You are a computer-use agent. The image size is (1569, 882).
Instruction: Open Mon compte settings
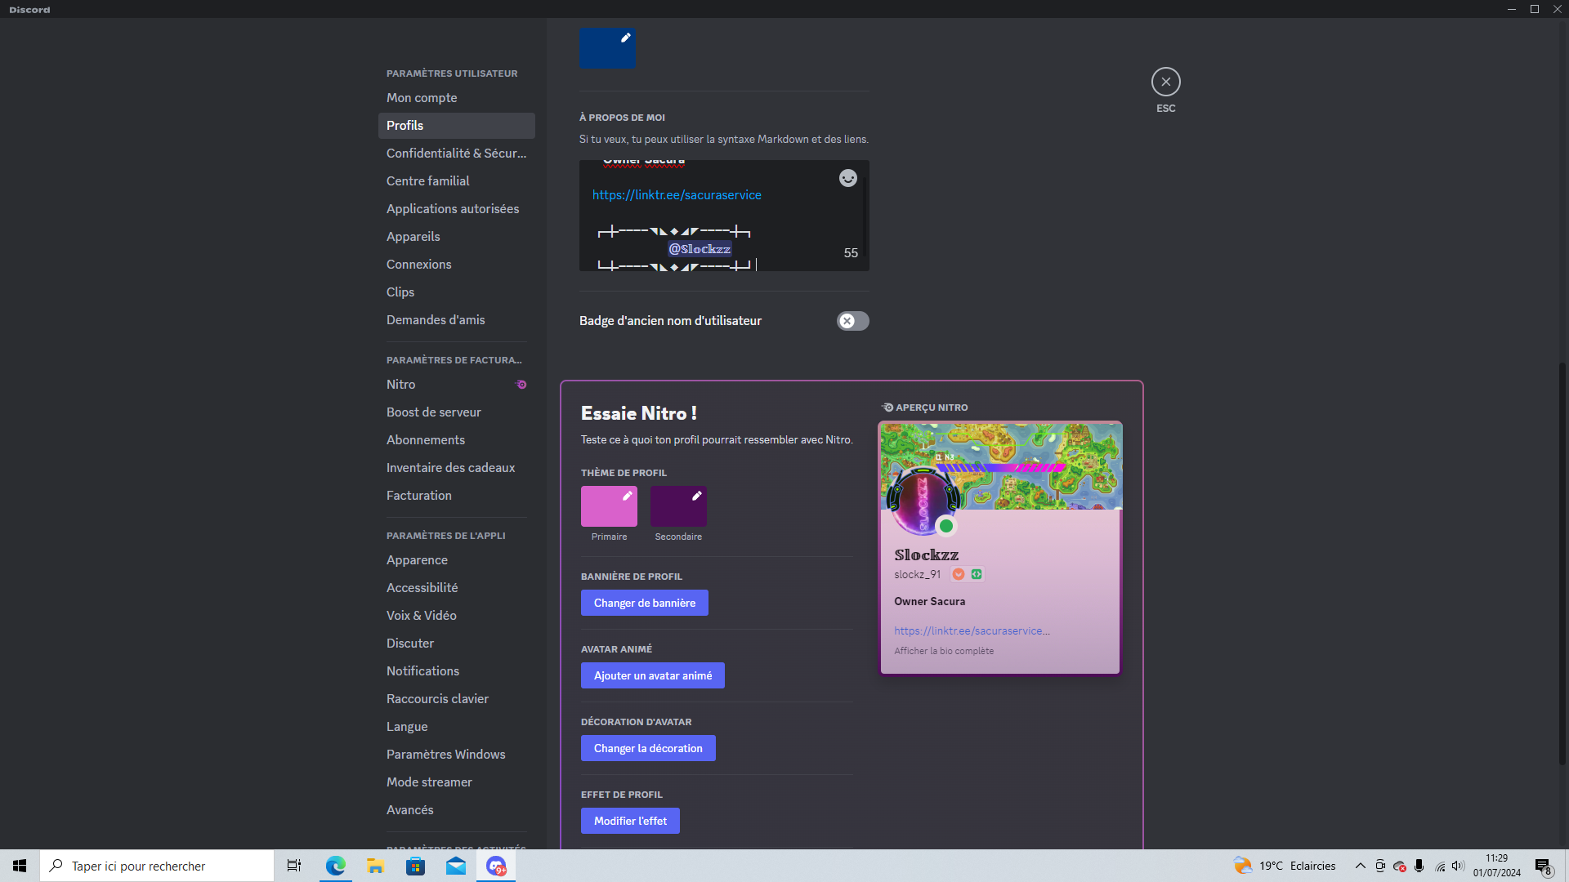pyautogui.click(x=456, y=98)
